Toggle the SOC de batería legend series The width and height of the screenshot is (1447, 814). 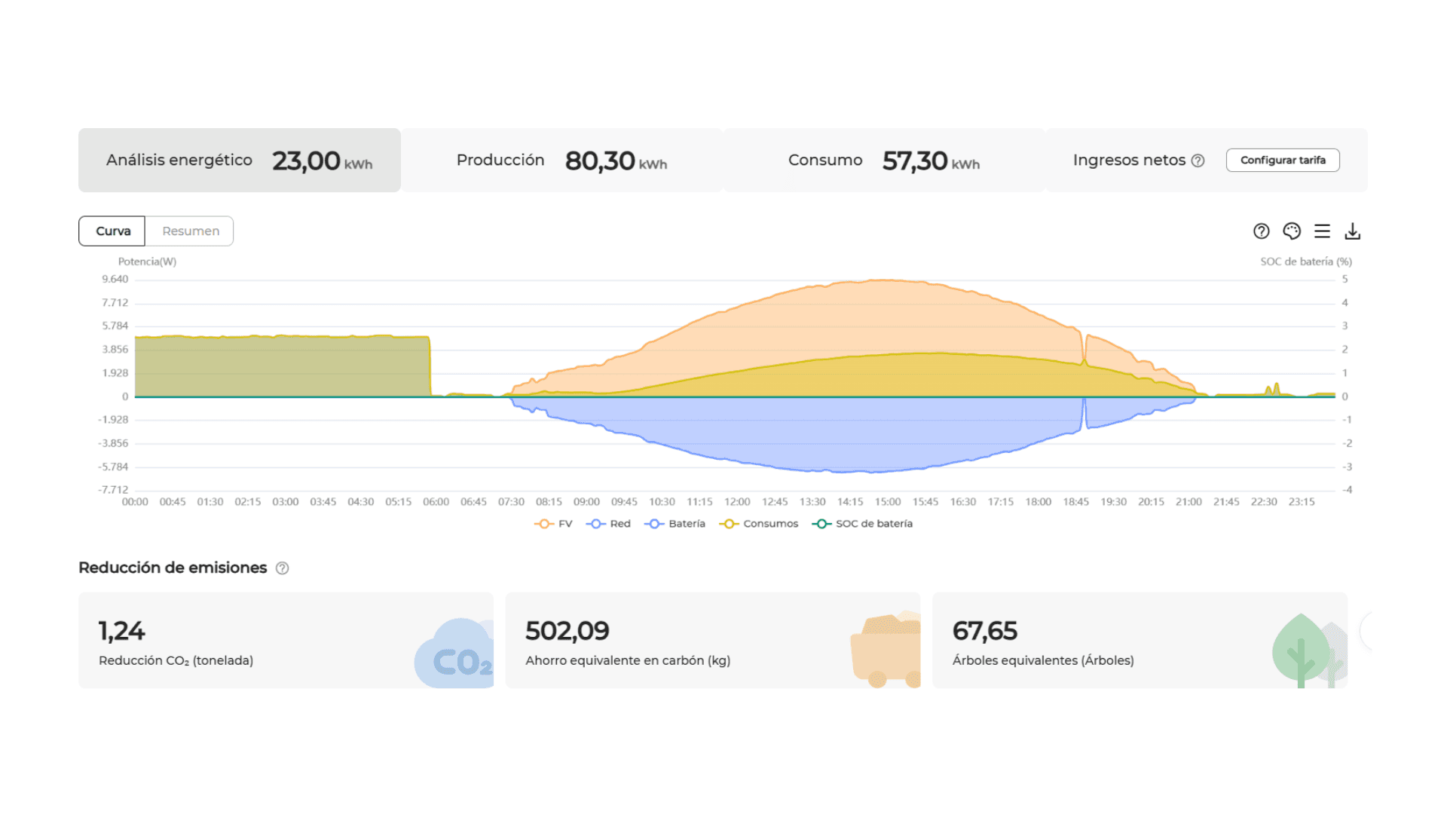click(862, 524)
